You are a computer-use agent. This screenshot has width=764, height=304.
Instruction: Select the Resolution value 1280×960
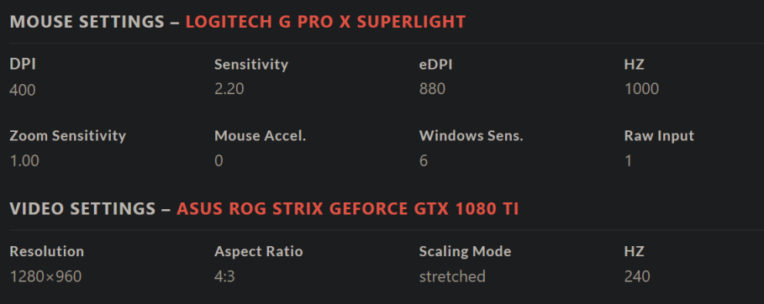pos(45,277)
